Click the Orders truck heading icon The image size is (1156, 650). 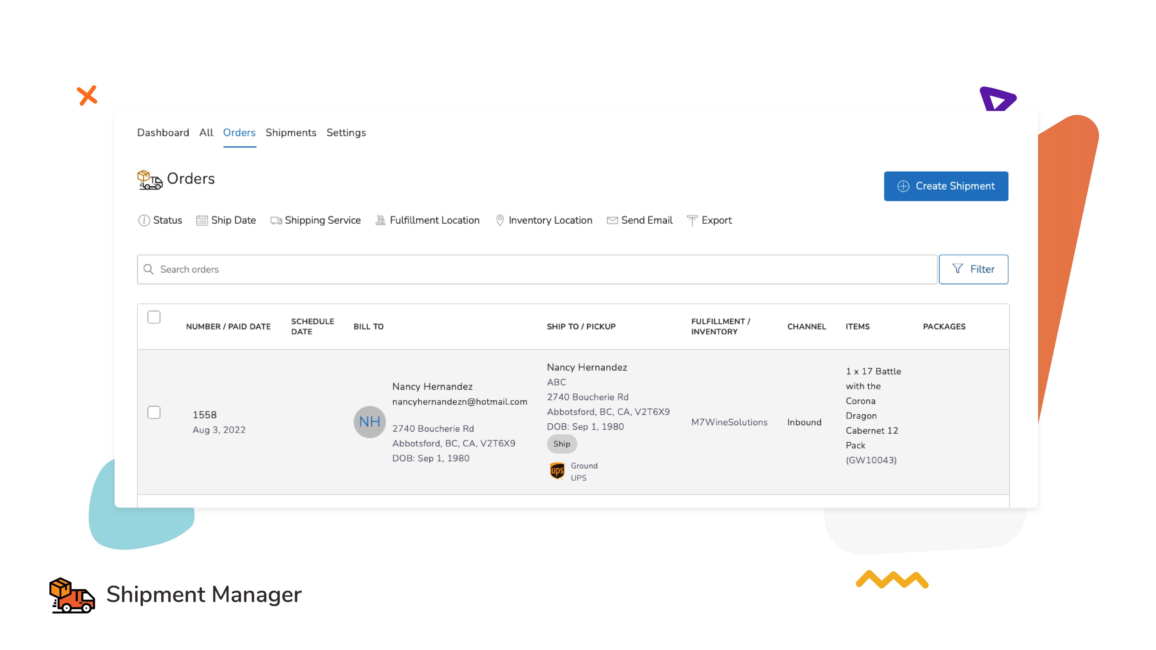tap(150, 180)
